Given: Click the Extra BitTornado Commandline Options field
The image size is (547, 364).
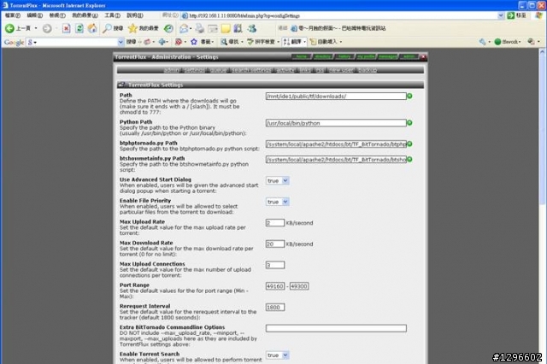Looking at the screenshot, I should coord(336,328).
